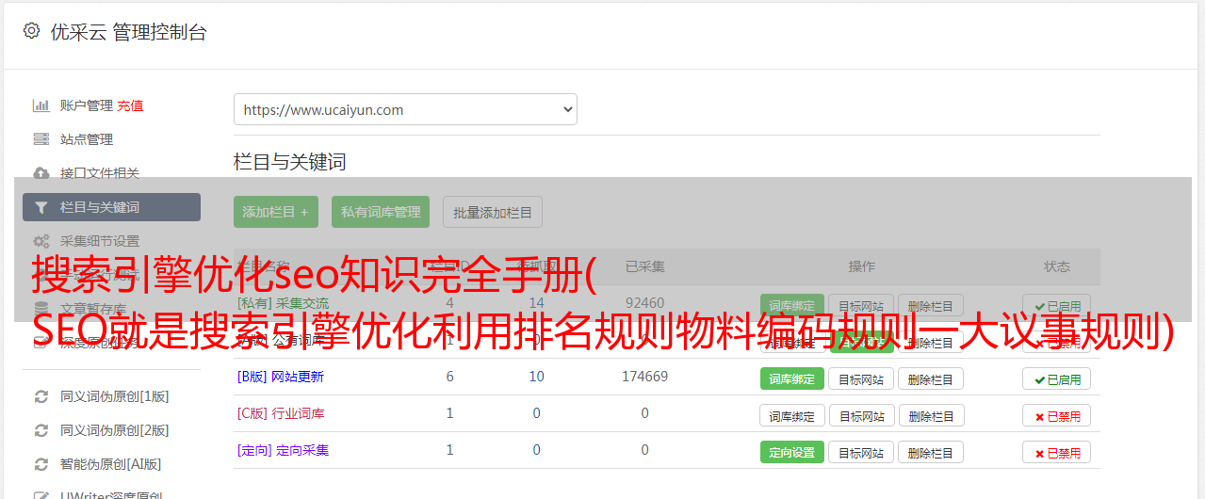Click the database icon for 文章暂存库
Viewport: 1205px width, 499px height.
coord(41,308)
